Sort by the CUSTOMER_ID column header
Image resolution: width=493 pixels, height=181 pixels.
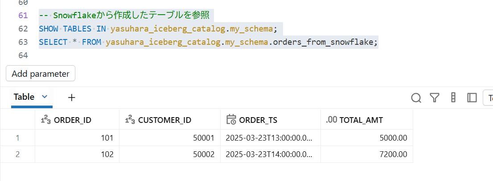point(165,119)
